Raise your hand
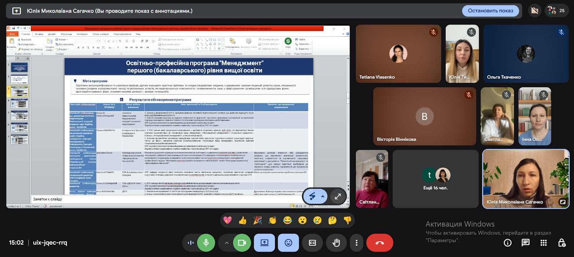 tap(336, 243)
